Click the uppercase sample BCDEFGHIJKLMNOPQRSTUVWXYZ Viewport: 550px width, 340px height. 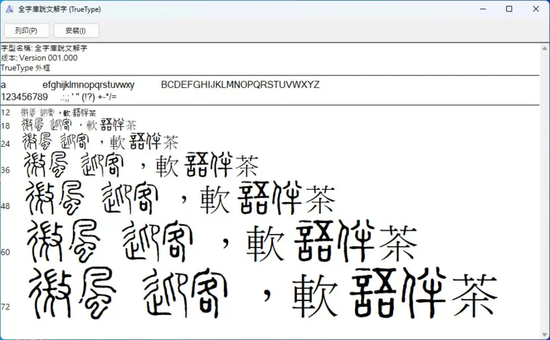coord(241,85)
